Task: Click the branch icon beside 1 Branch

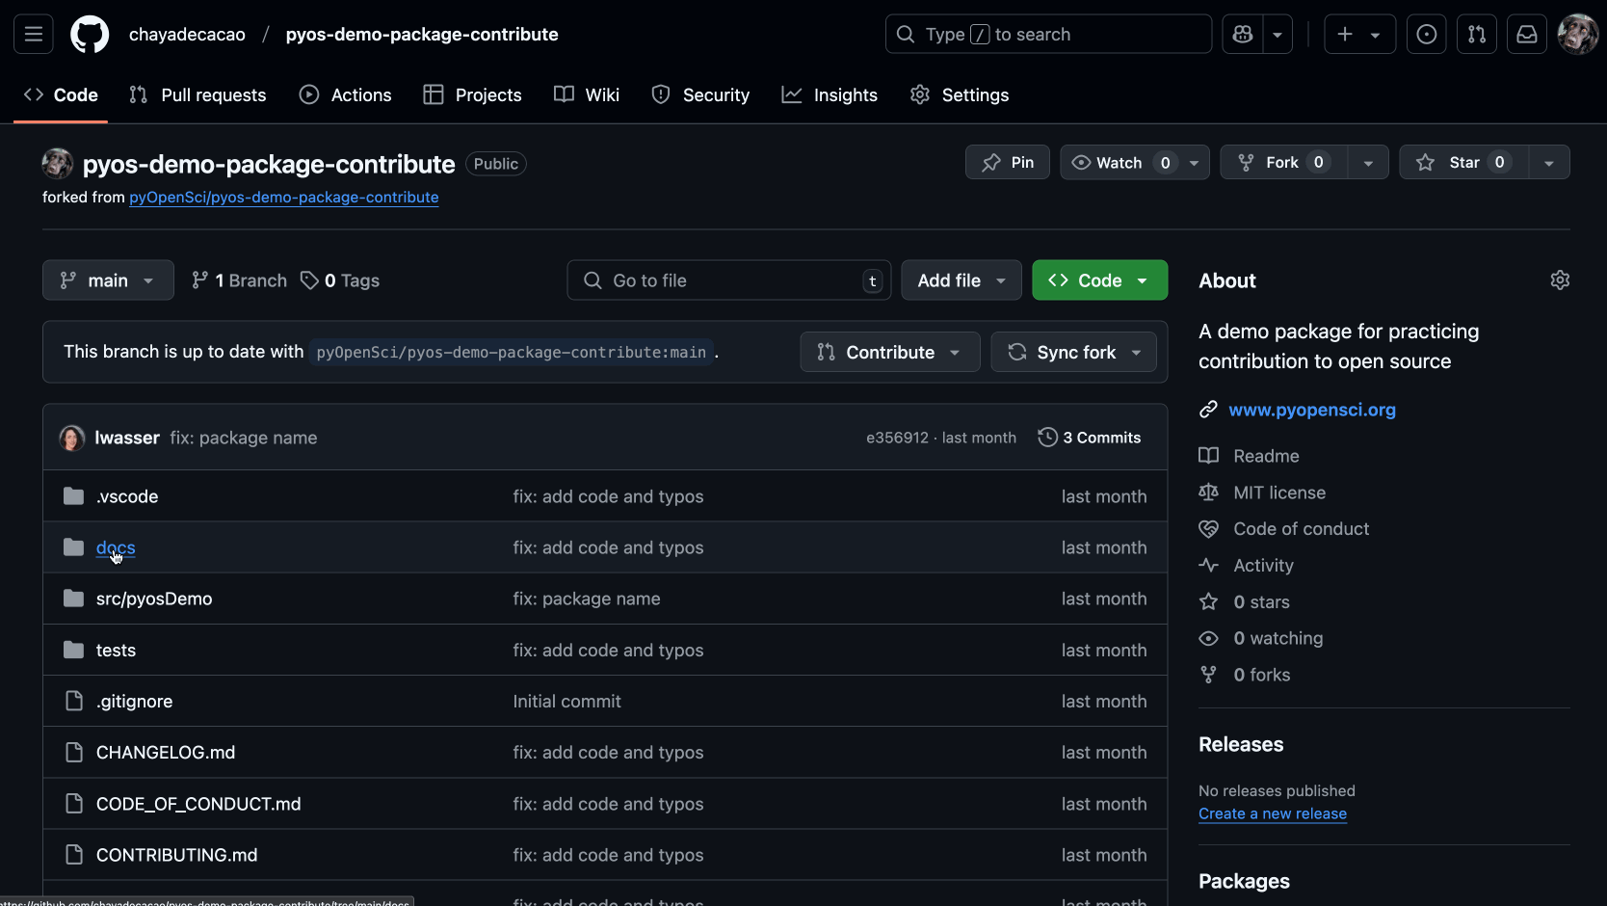Action: click(x=199, y=280)
